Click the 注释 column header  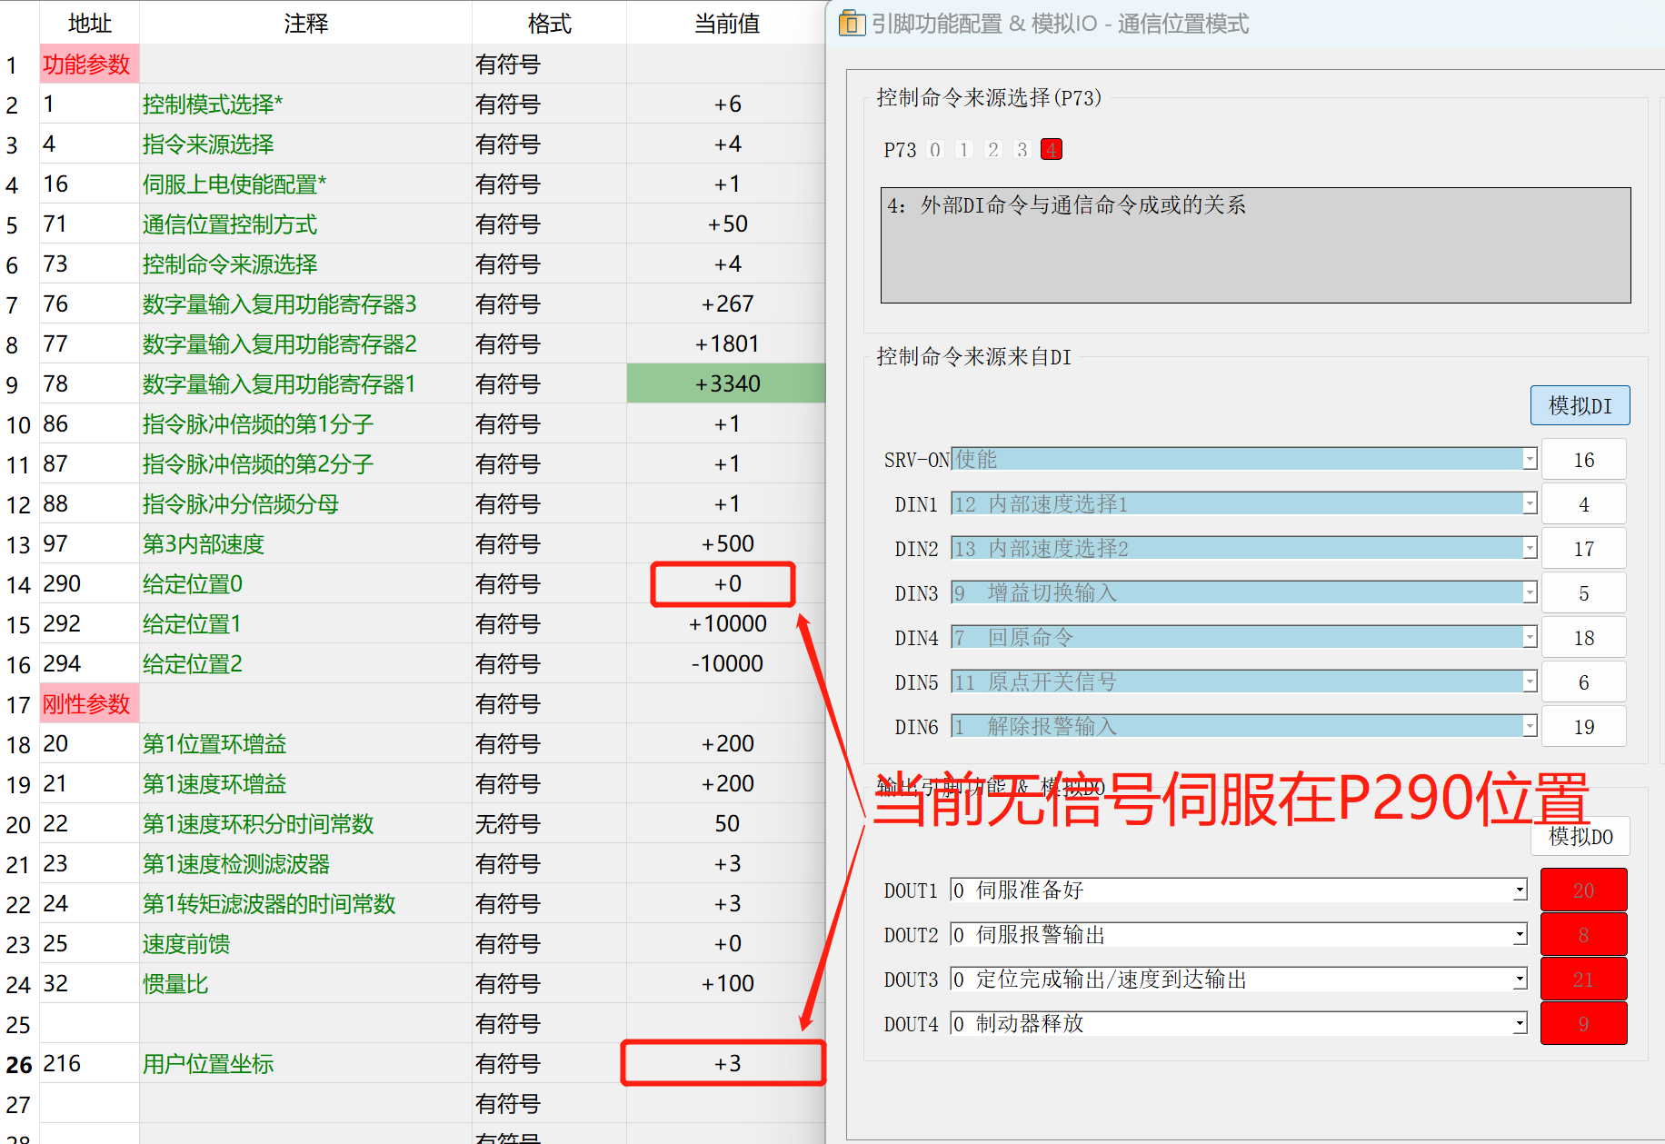[x=305, y=23]
